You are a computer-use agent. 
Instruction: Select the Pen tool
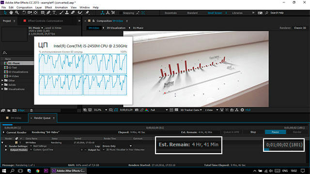tap(48, 13)
